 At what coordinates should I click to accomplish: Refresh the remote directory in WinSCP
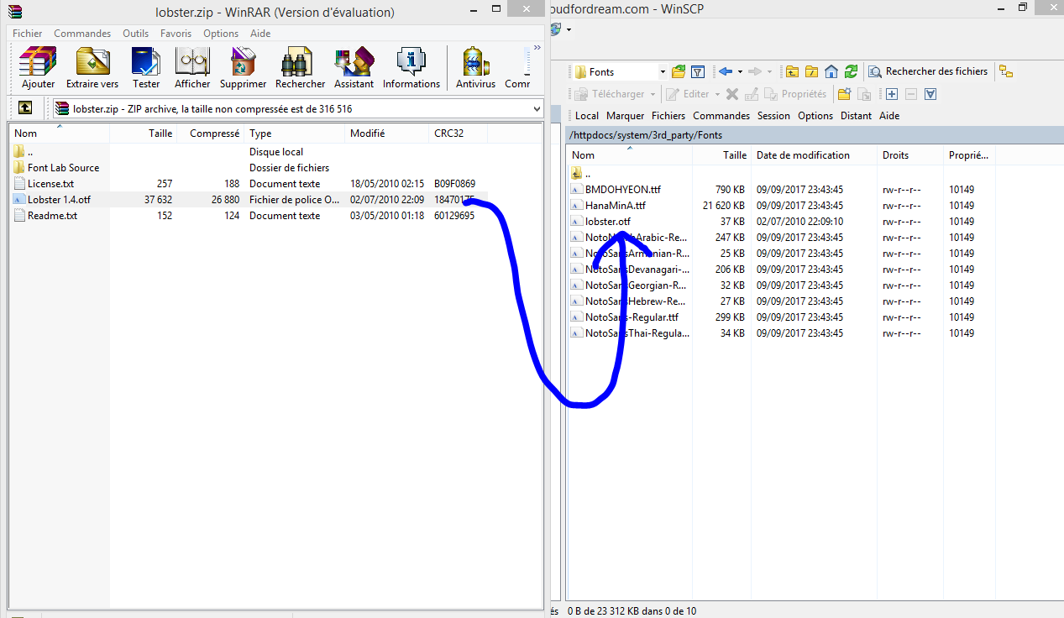pyautogui.click(x=851, y=71)
